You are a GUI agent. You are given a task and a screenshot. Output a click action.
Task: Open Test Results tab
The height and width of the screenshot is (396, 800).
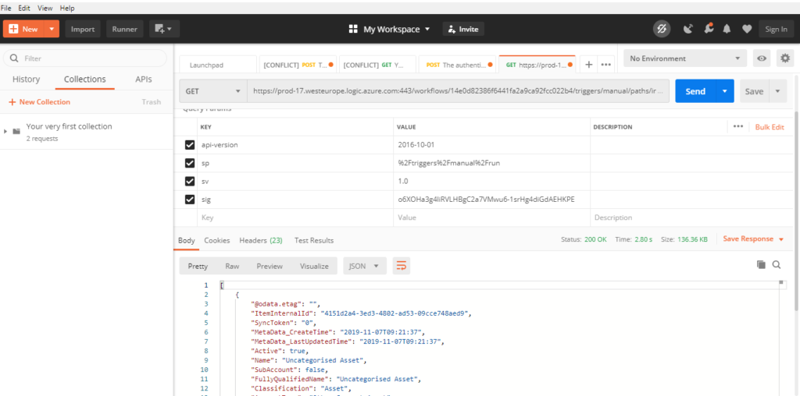pyautogui.click(x=314, y=240)
